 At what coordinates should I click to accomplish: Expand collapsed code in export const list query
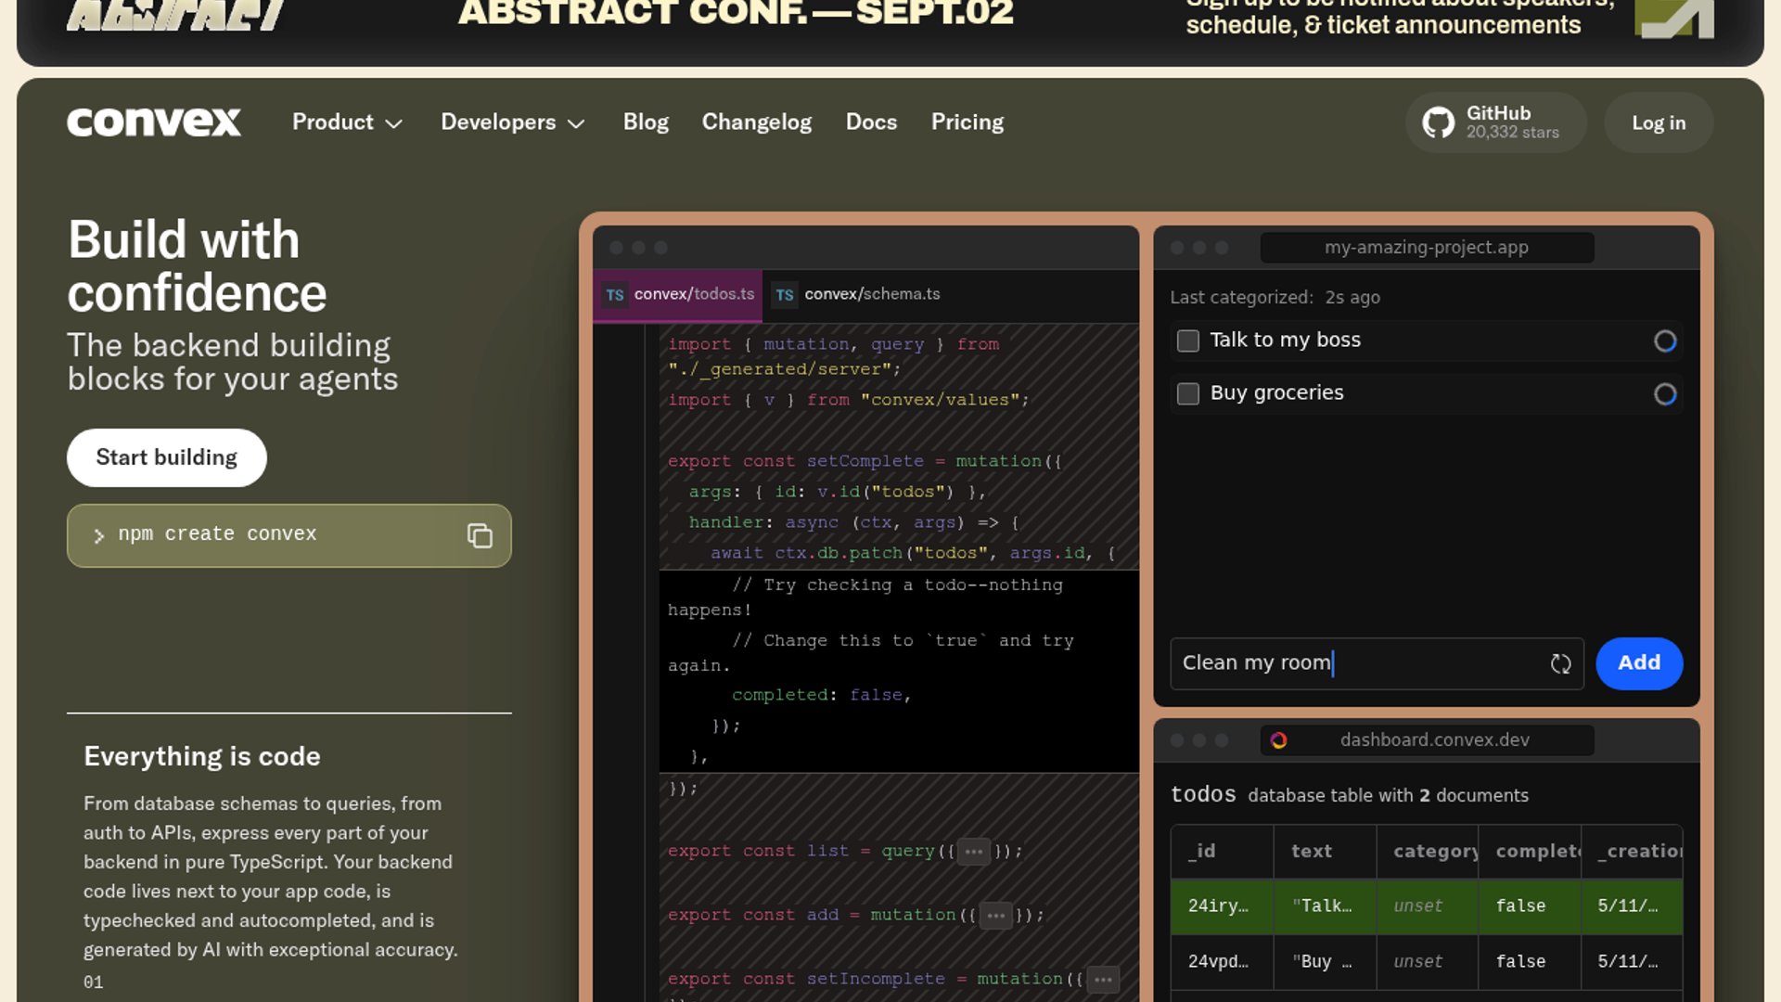point(973,851)
